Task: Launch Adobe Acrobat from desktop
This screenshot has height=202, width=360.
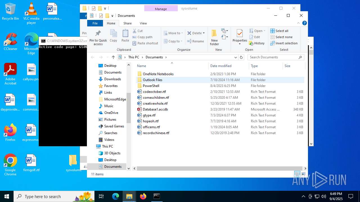Action: pos(10,74)
